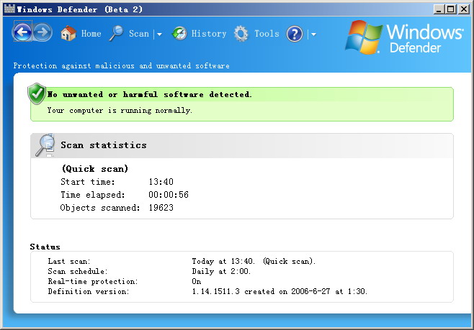Minimize the Windows Defender window
The image size is (474, 330).
439,9
